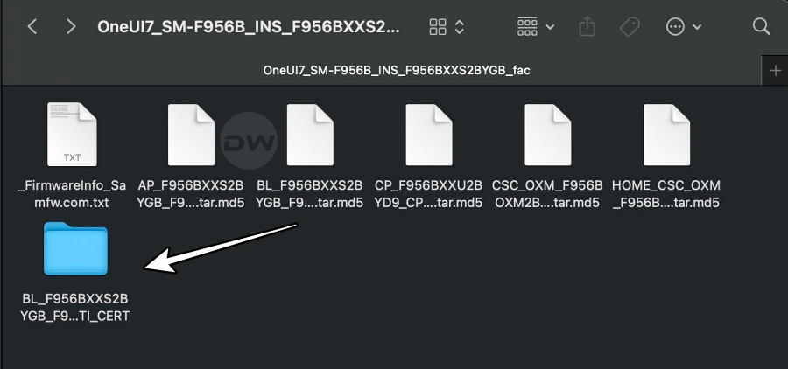Select the CP_F956BXXU2BYD9 tar.md5 file
Screen dimensions: 788x369
click(x=429, y=135)
